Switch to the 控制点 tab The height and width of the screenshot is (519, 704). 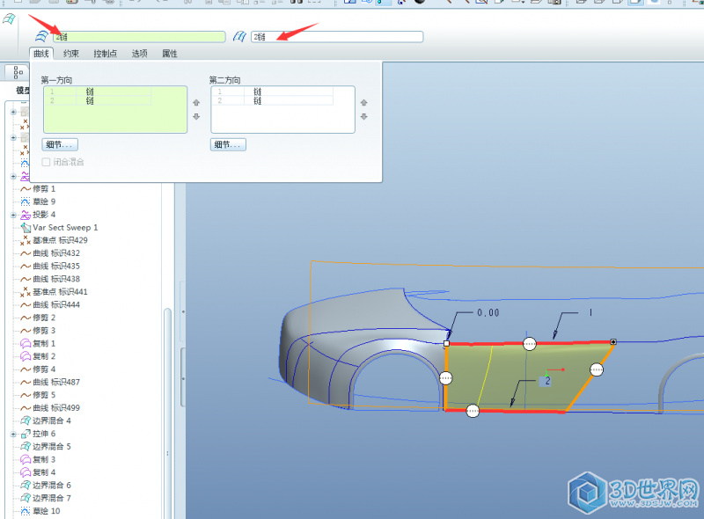point(106,54)
